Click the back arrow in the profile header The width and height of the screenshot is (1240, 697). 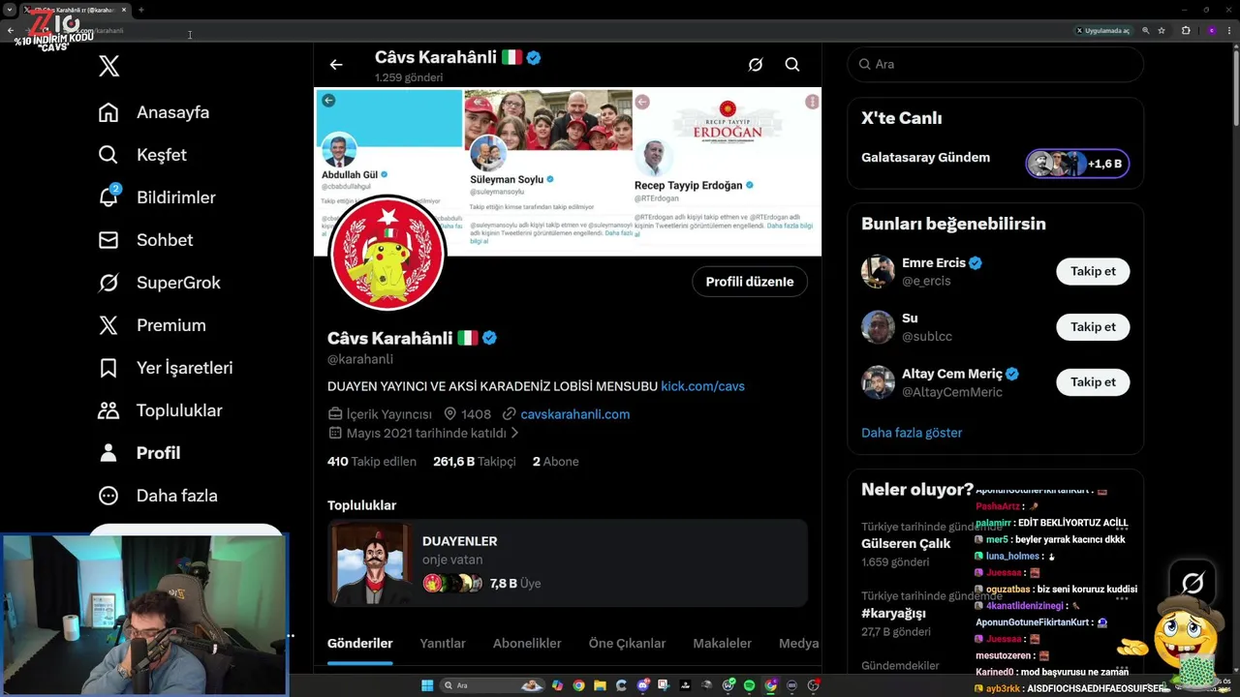click(x=336, y=65)
